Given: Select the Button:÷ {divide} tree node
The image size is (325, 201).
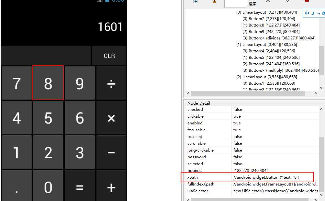Looking at the screenshot, I should (279, 38).
